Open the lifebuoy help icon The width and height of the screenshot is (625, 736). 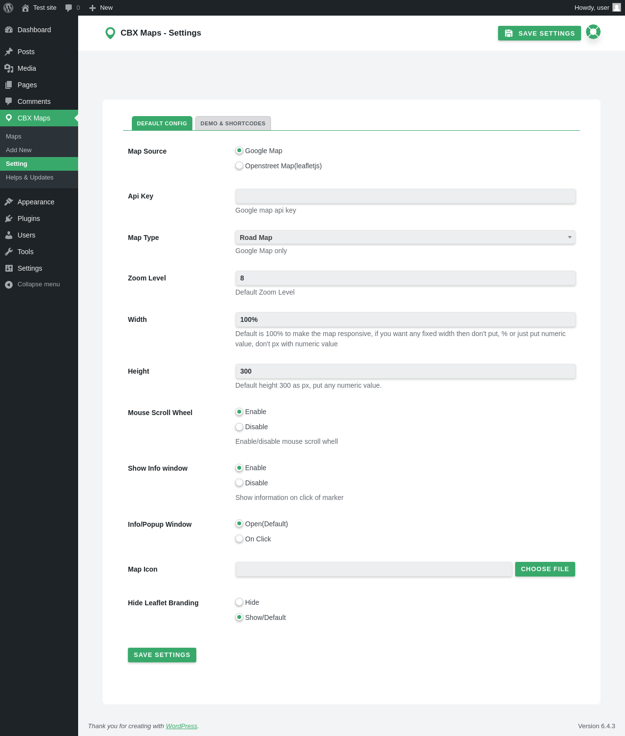click(593, 32)
